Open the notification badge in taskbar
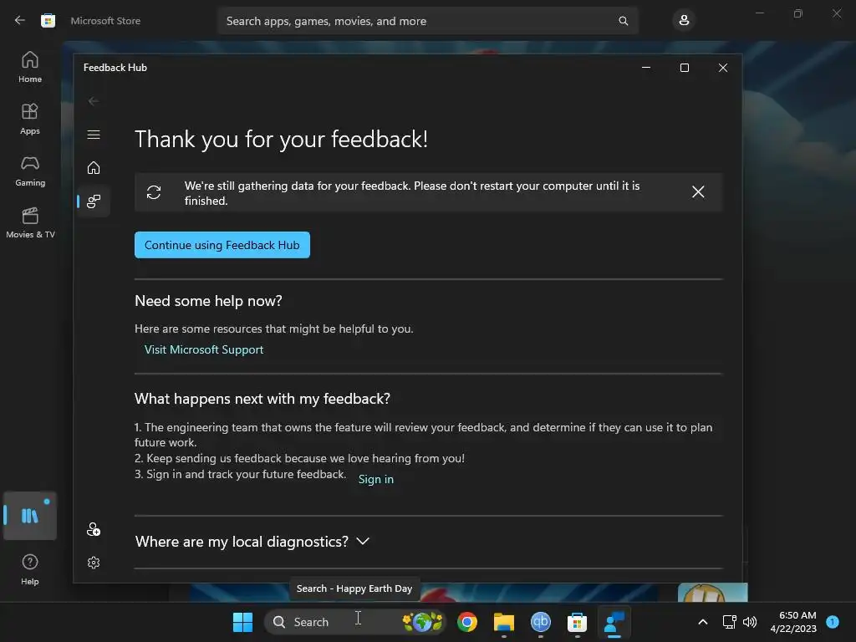The height and width of the screenshot is (642, 856). pos(833,622)
